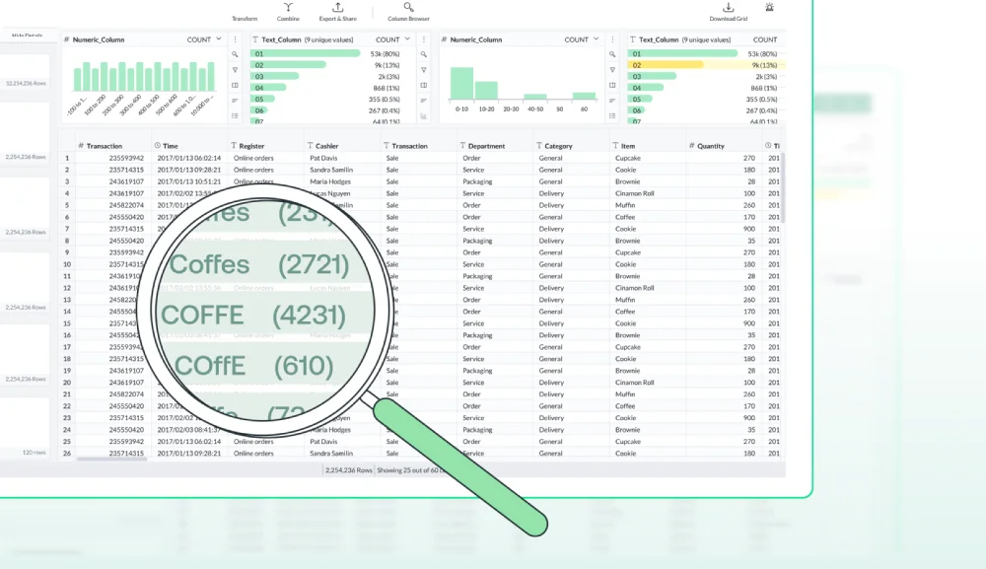The height and width of the screenshot is (569, 986).
Task: Select the 0-10 histogram bar
Action: click(461, 83)
